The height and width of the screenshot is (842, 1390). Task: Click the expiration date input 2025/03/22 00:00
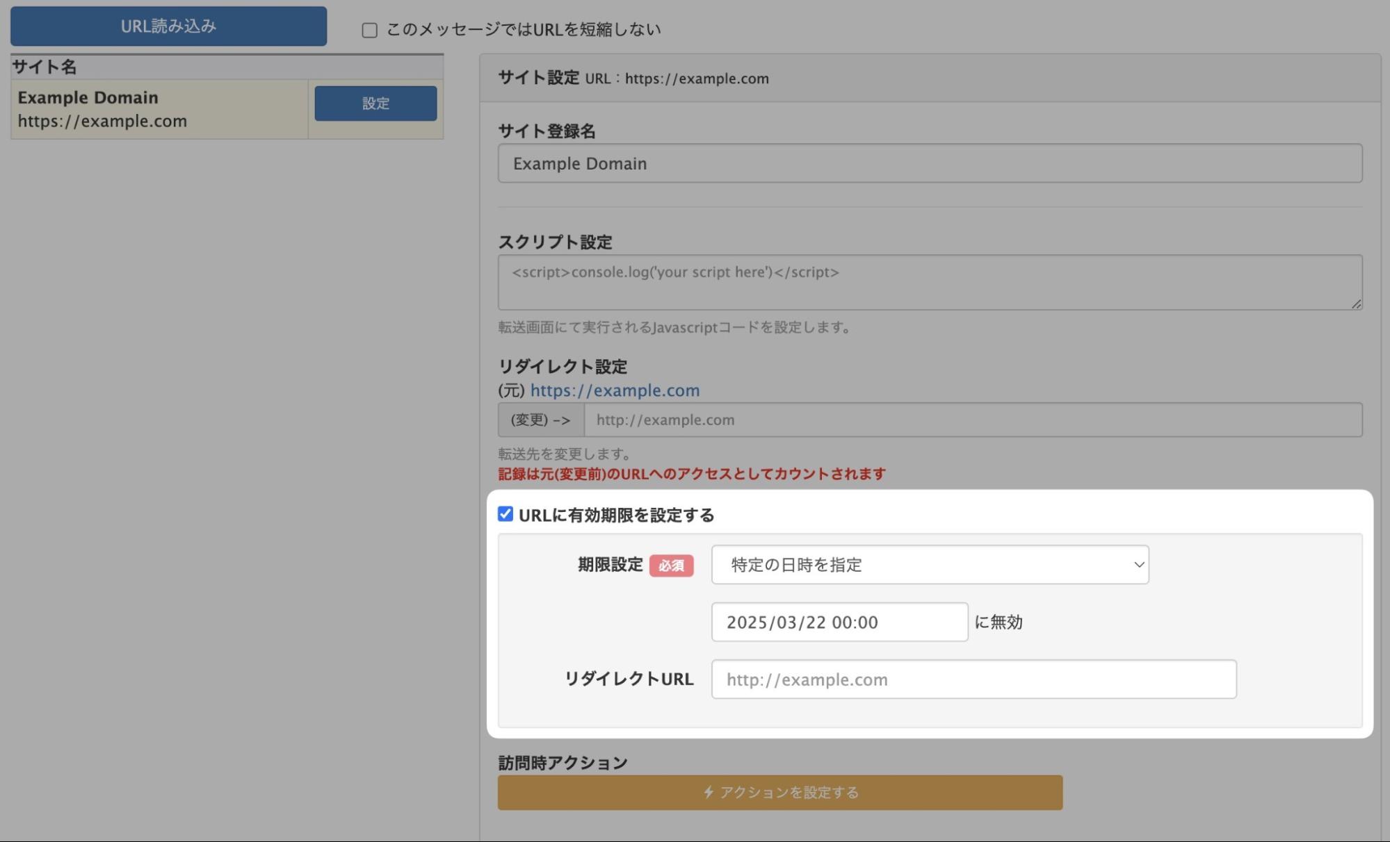click(839, 622)
